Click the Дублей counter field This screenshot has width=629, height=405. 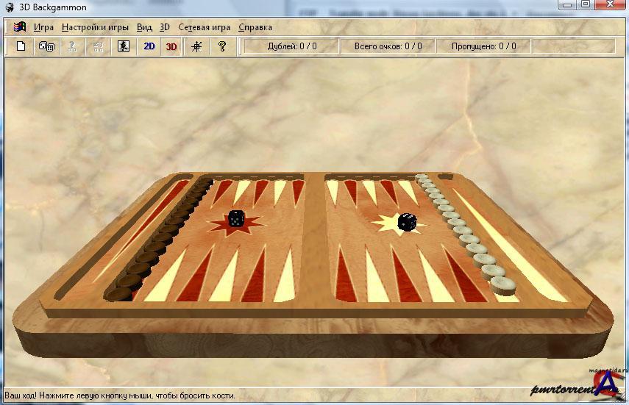(x=292, y=46)
